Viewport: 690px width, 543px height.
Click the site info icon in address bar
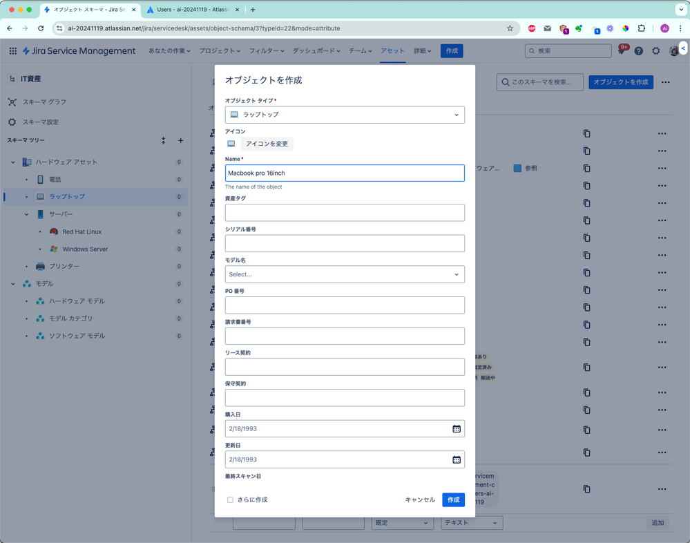(59, 28)
